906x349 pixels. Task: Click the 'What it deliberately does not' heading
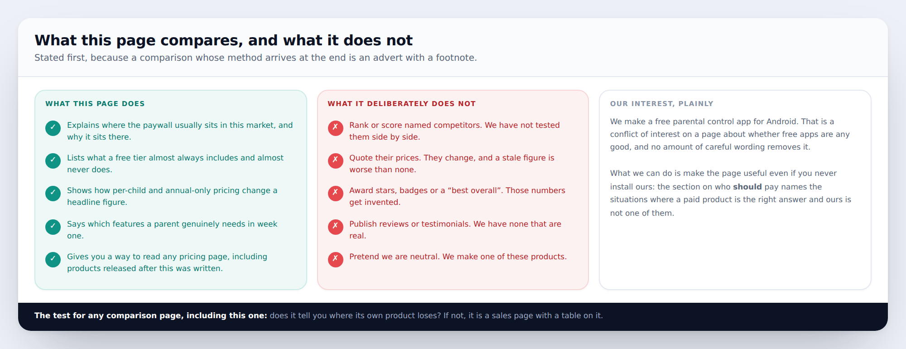point(402,104)
